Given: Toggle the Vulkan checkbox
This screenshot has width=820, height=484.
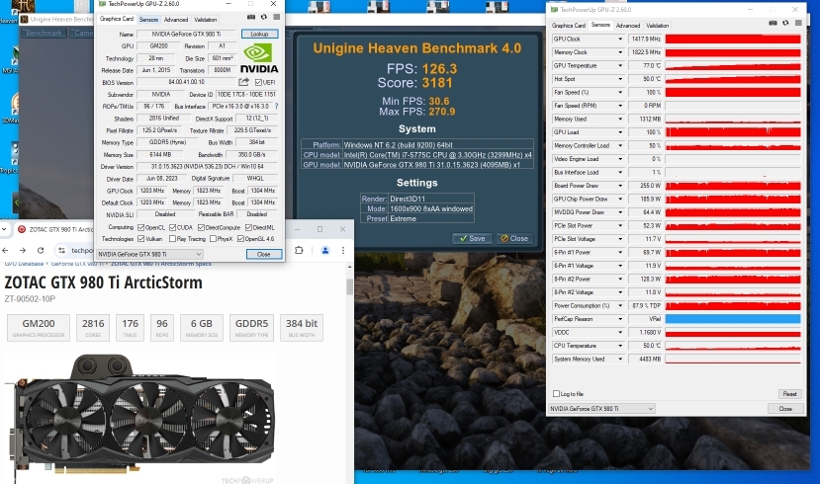Looking at the screenshot, I should click(x=140, y=239).
